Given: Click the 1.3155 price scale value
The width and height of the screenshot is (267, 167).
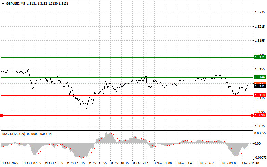Looking at the screenshot, I should pyautogui.click(x=260, y=69).
